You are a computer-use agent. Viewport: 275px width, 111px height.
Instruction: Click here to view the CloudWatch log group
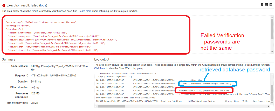coord(100,68)
